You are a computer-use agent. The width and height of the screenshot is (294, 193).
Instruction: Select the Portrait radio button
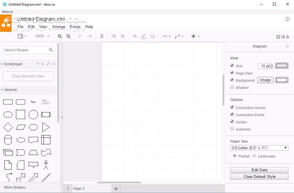(x=234, y=156)
